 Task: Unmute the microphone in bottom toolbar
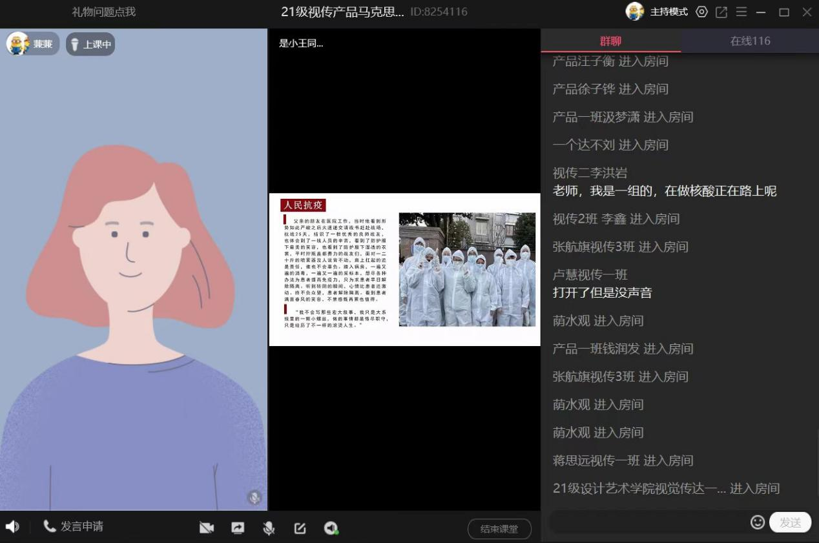269,528
